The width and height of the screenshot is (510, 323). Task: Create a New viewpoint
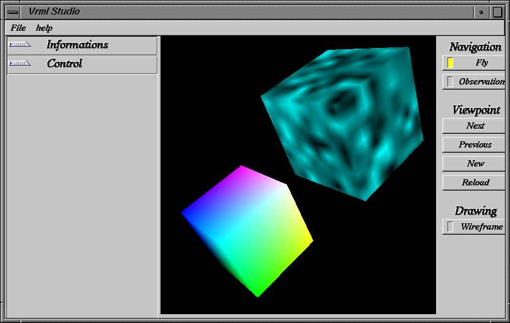[474, 163]
